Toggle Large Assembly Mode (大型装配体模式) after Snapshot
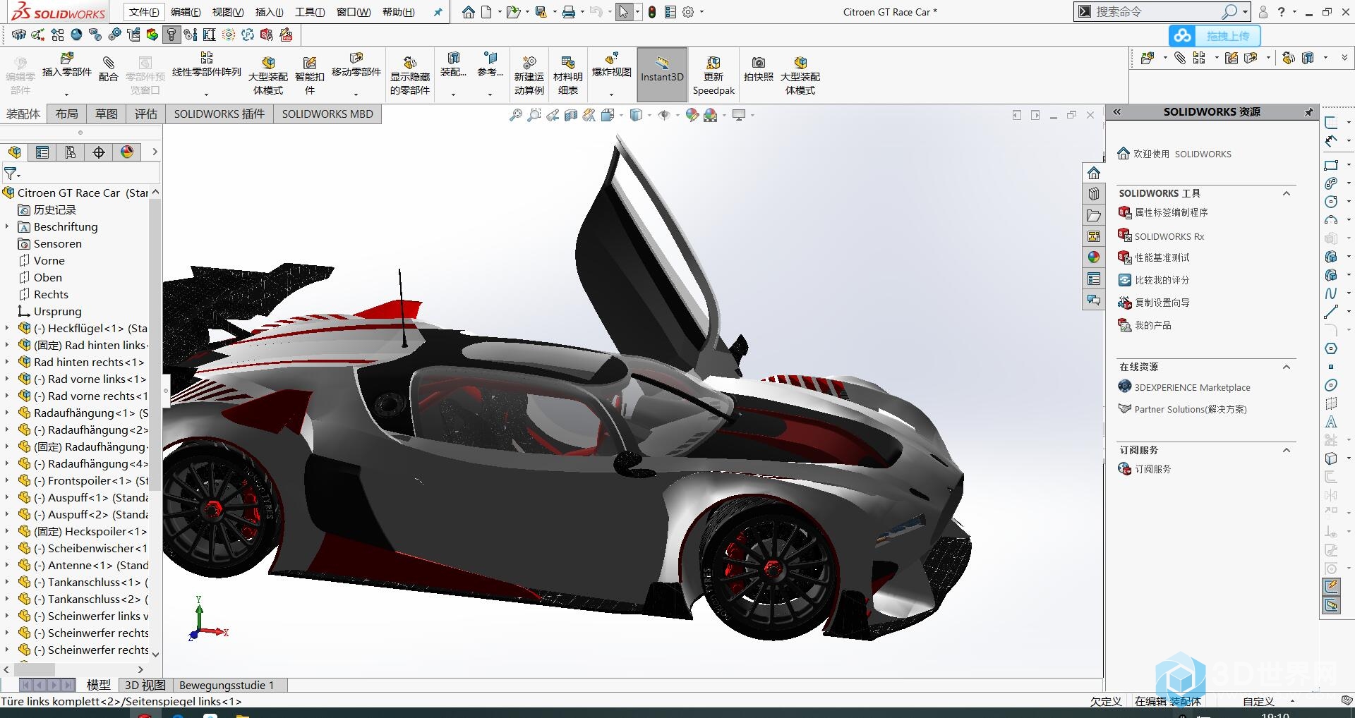The height and width of the screenshot is (718, 1355). (800, 75)
